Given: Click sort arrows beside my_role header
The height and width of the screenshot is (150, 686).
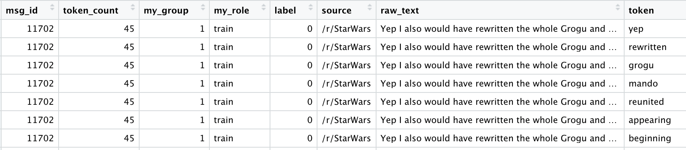Looking at the screenshot, I should 264,7.
